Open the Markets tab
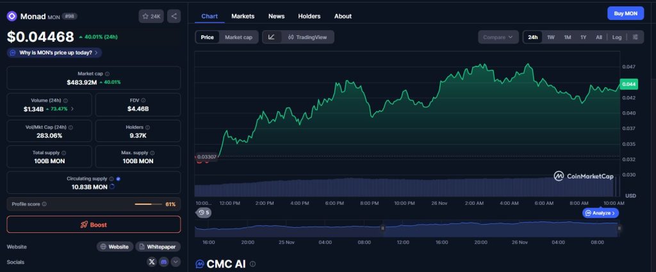Viewport: 656px width, 272px height. [x=243, y=16]
